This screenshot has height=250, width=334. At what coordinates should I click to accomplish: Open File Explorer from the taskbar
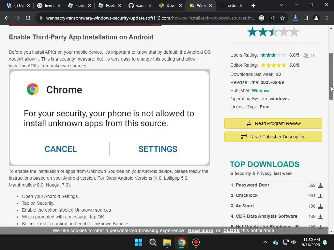click(167, 242)
